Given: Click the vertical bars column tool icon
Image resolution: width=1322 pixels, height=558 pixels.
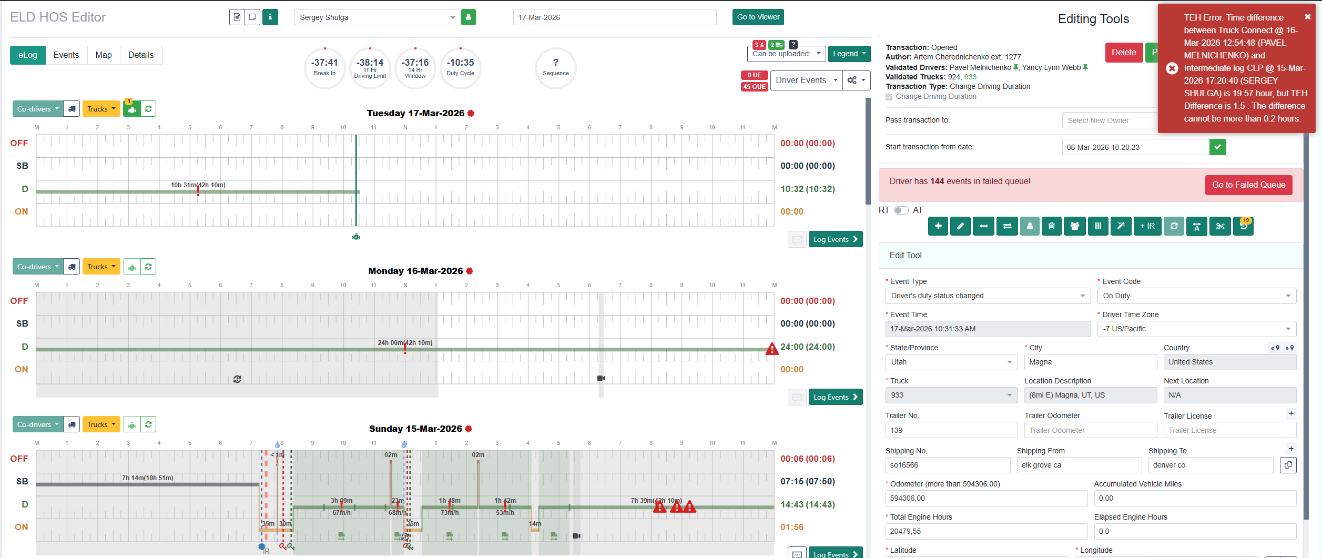Looking at the screenshot, I should coord(1098,226).
